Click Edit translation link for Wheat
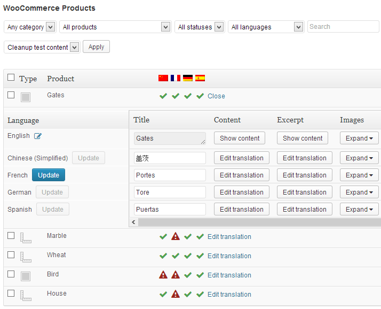Viewport: 381px width, 309px height. point(229,256)
